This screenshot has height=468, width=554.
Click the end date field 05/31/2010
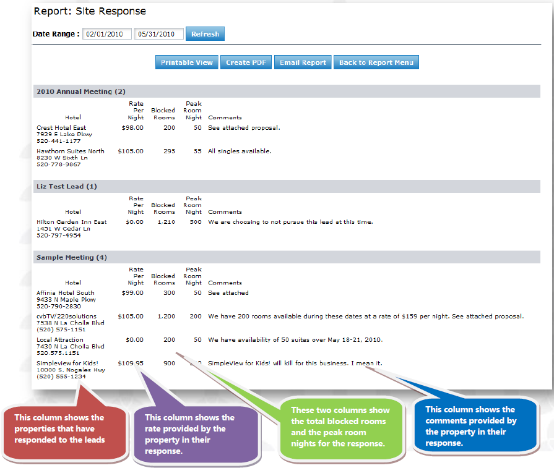158,34
